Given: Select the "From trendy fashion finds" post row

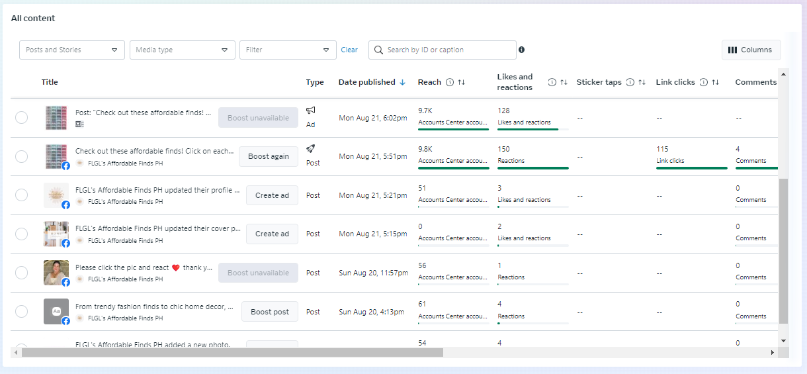Looking at the screenshot, I should pyautogui.click(x=22, y=312).
